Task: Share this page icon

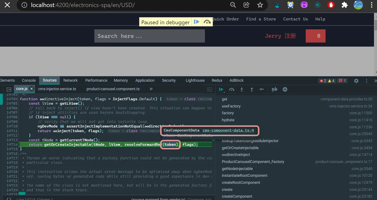Action: coord(246,5)
